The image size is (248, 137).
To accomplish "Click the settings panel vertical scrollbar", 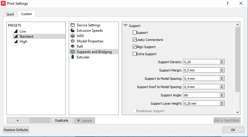I will click(237, 60).
